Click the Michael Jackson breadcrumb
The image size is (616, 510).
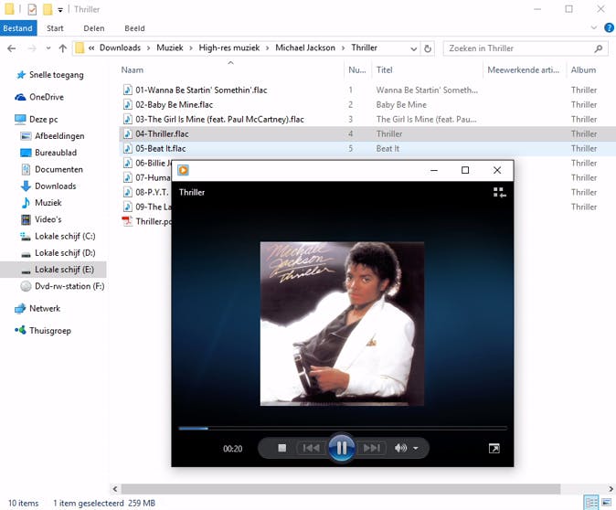[306, 48]
